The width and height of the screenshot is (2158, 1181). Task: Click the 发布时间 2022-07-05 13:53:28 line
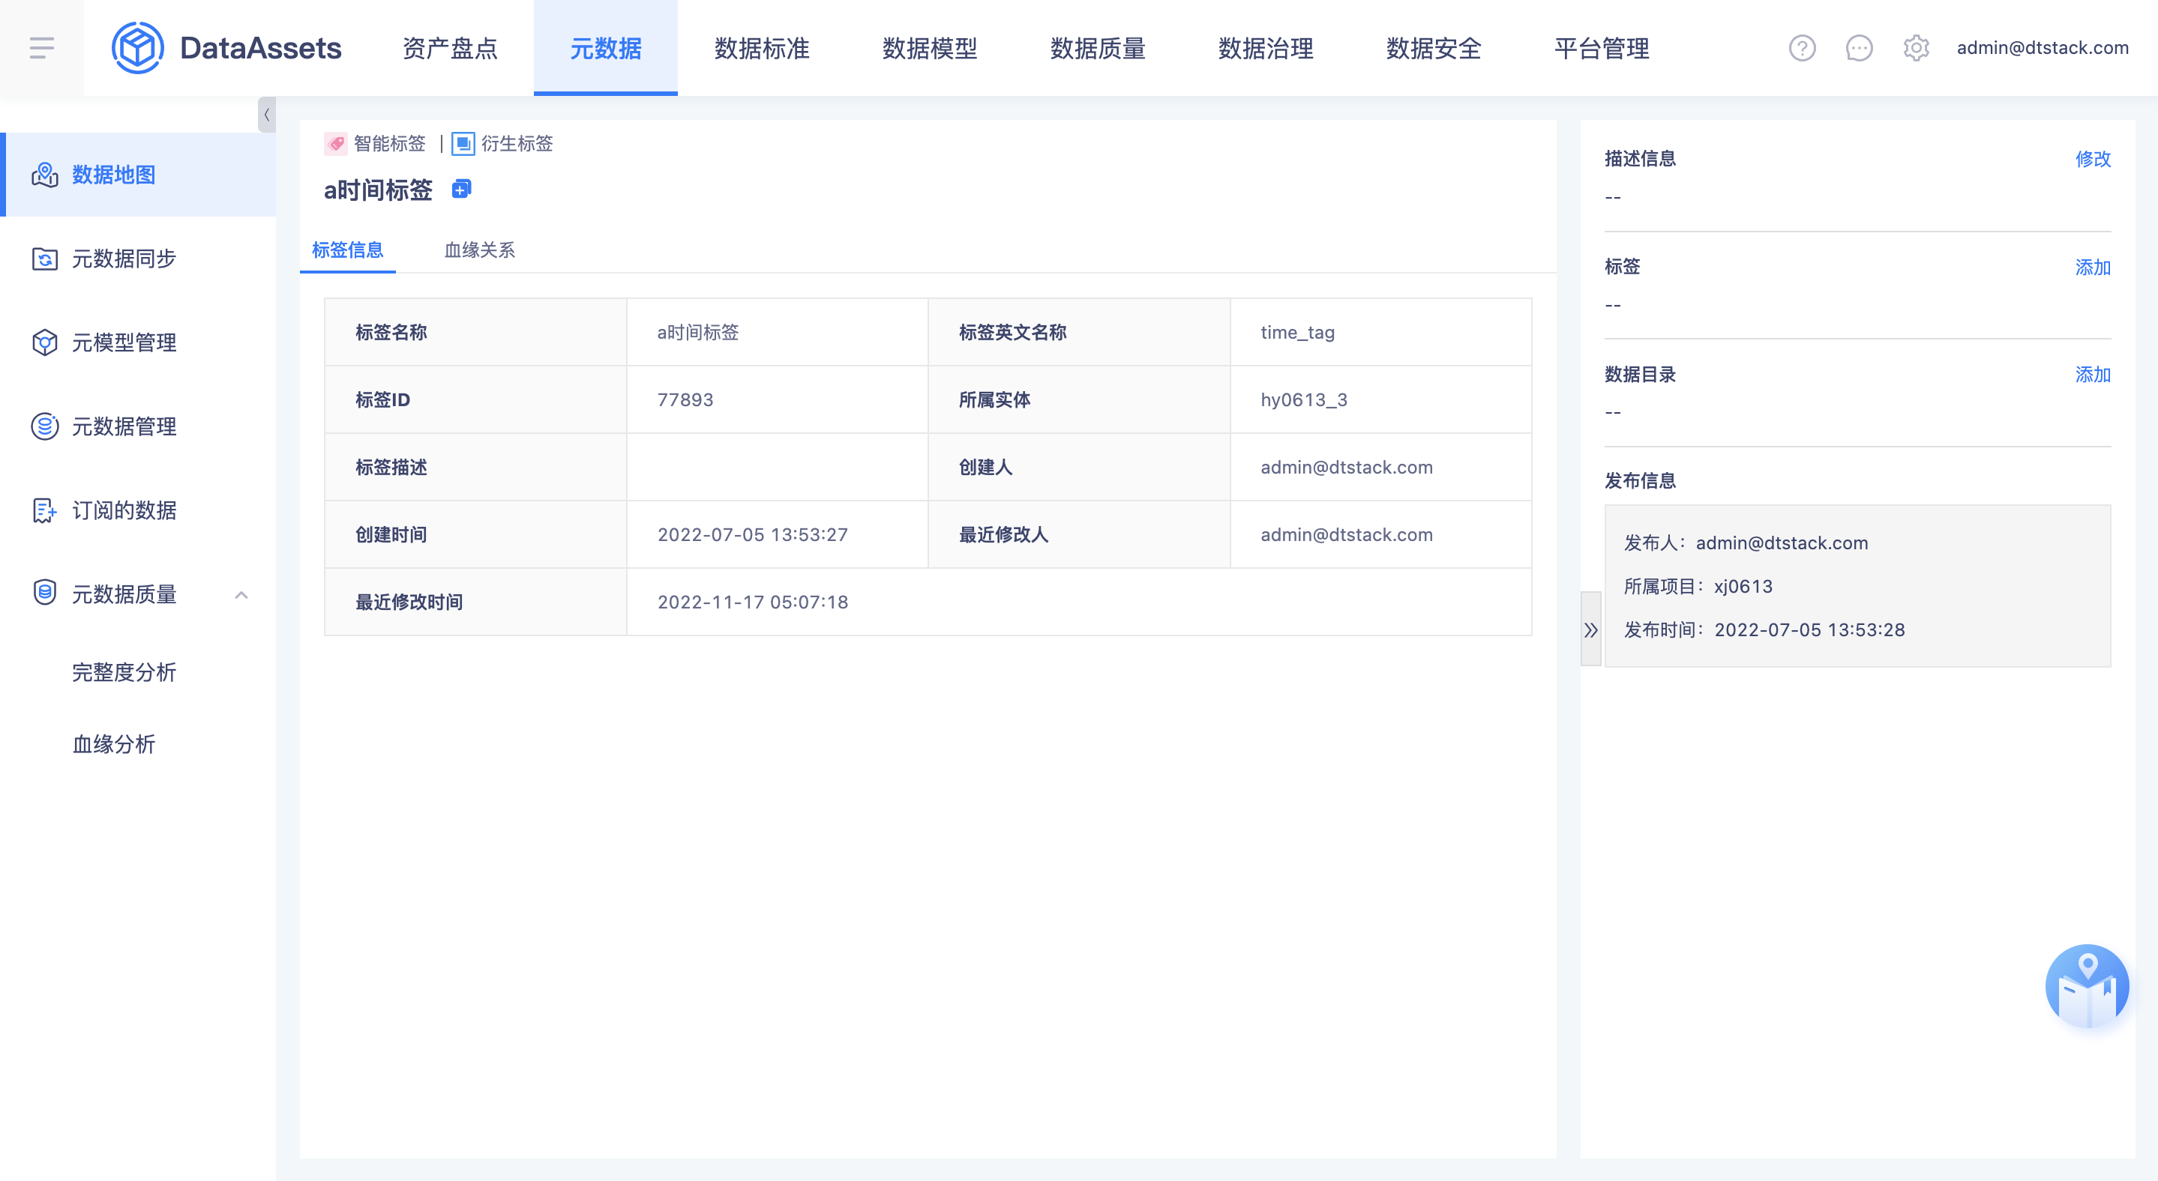point(1764,629)
